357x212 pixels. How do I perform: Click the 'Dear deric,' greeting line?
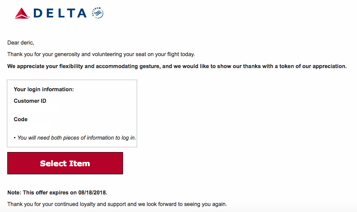point(21,43)
